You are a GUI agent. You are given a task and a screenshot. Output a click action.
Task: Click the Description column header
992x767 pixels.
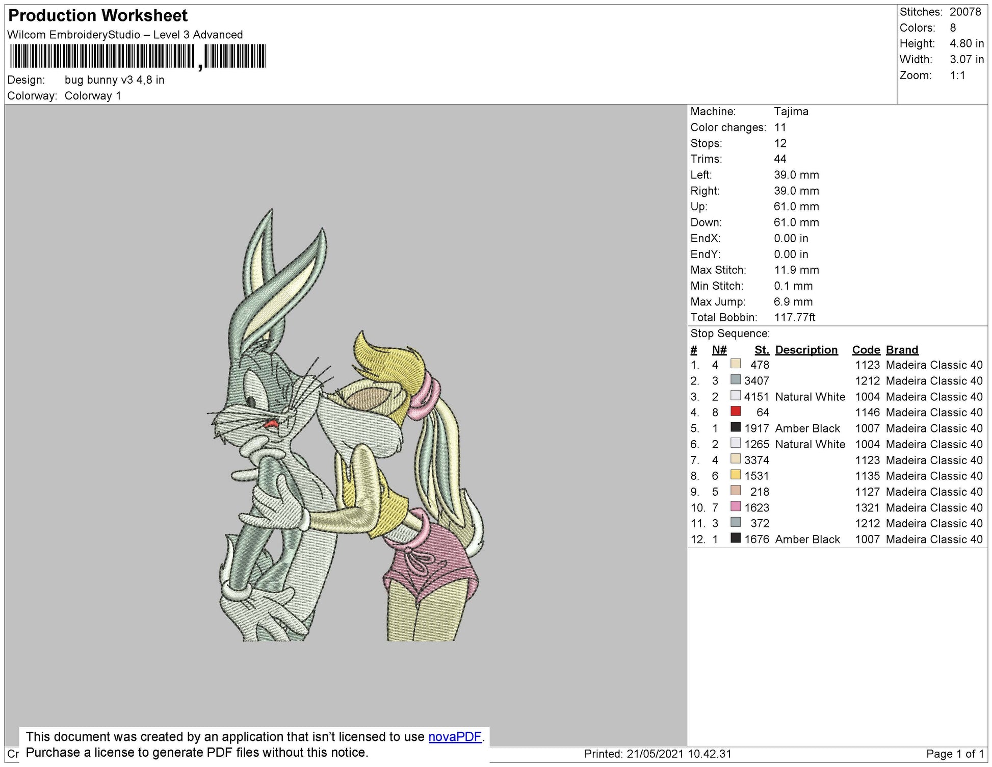click(x=806, y=350)
